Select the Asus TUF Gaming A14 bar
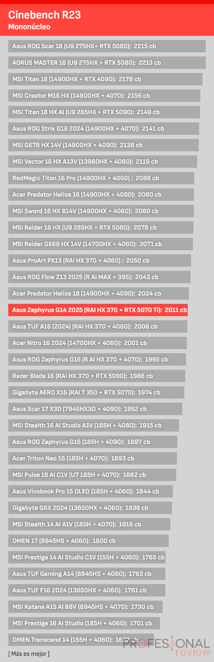 coord(87,574)
